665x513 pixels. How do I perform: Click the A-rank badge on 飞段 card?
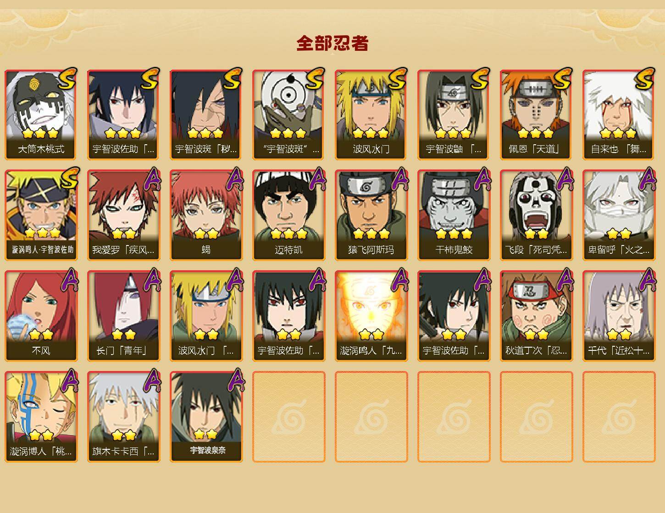coord(564,179)
